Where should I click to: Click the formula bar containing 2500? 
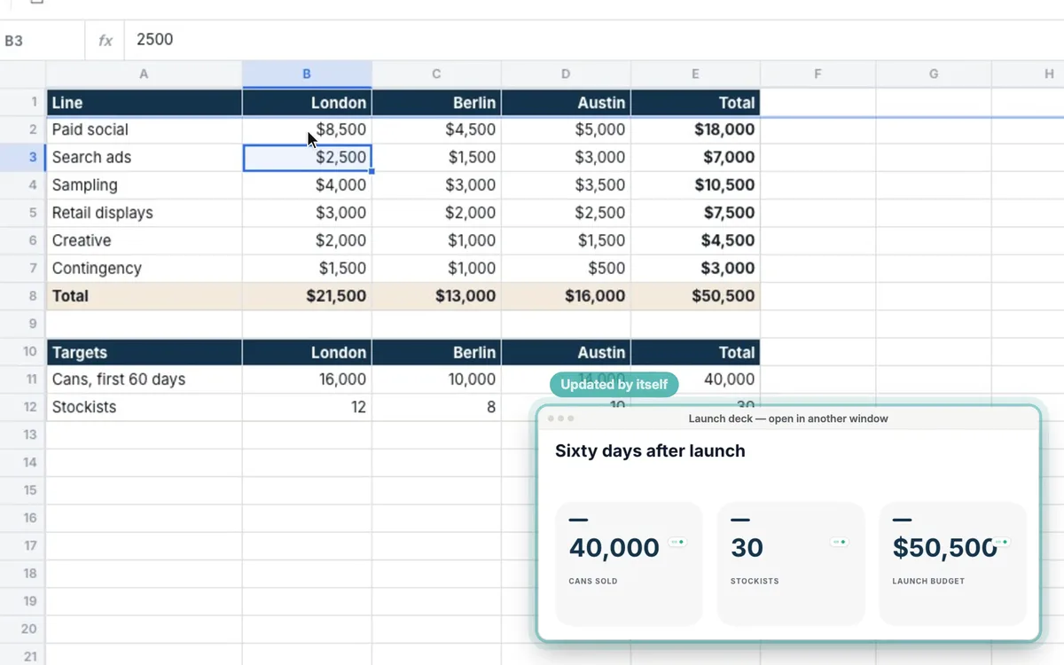tap(594, 40)
